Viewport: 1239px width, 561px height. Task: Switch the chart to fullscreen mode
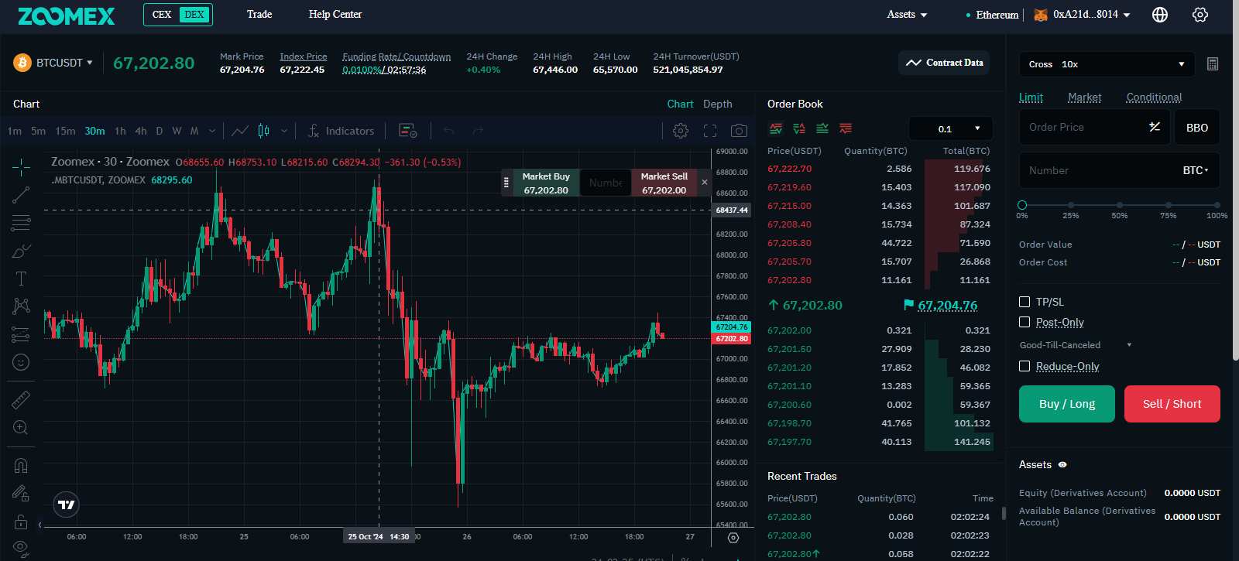(710, 131)
